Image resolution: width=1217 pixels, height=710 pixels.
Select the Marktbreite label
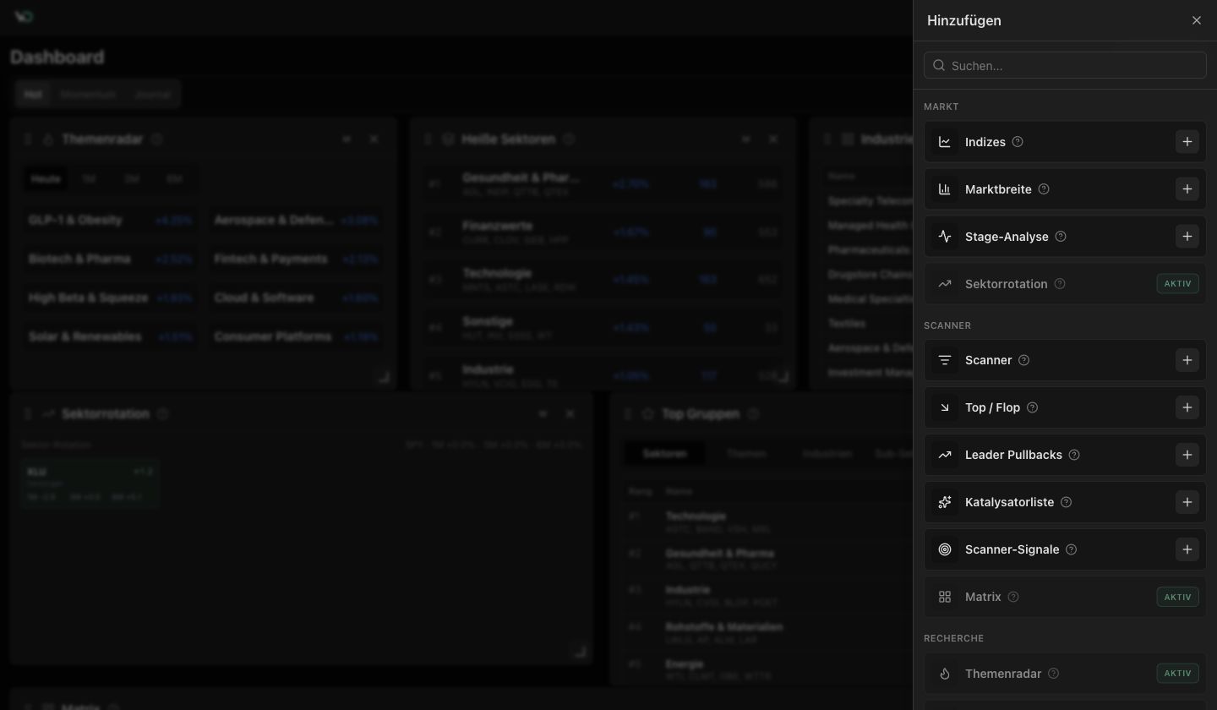tap(998, 189)
